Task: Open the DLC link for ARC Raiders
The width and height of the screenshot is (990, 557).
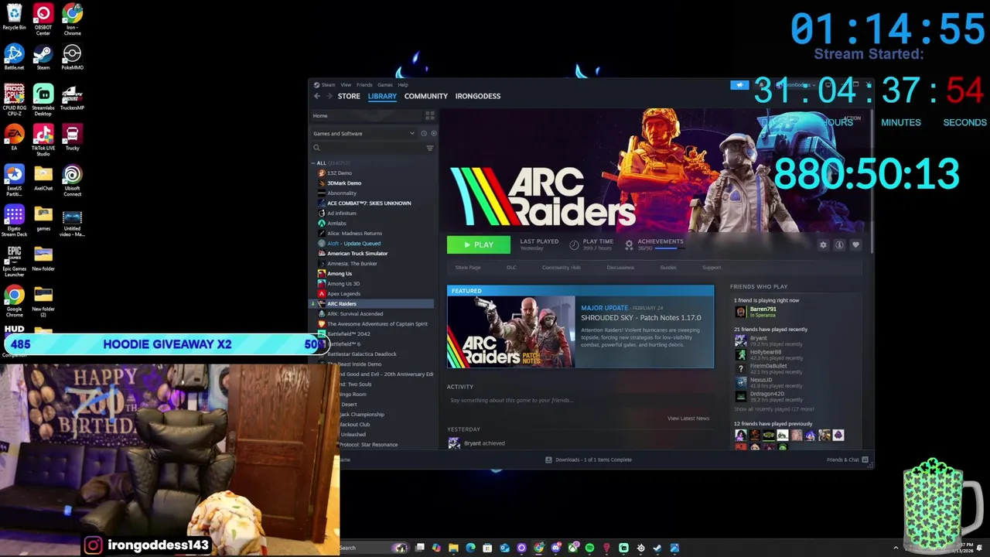Action: (511, 268)
